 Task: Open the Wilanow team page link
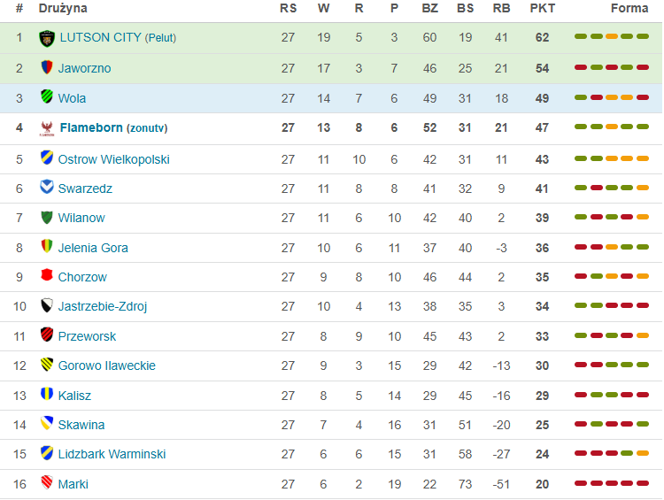pyautogui.click(x=81, y=218)
